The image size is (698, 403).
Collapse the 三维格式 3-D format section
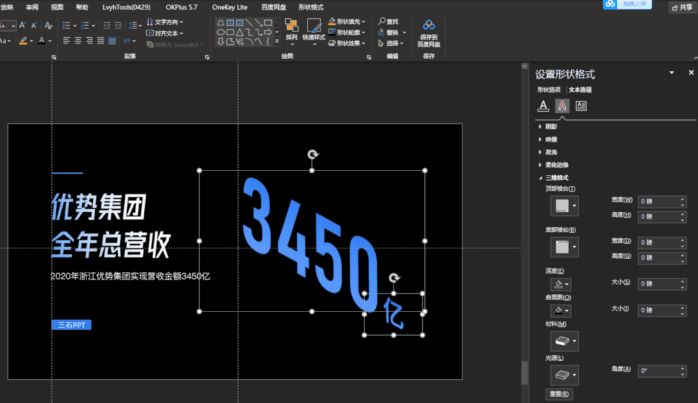(554, 178)
